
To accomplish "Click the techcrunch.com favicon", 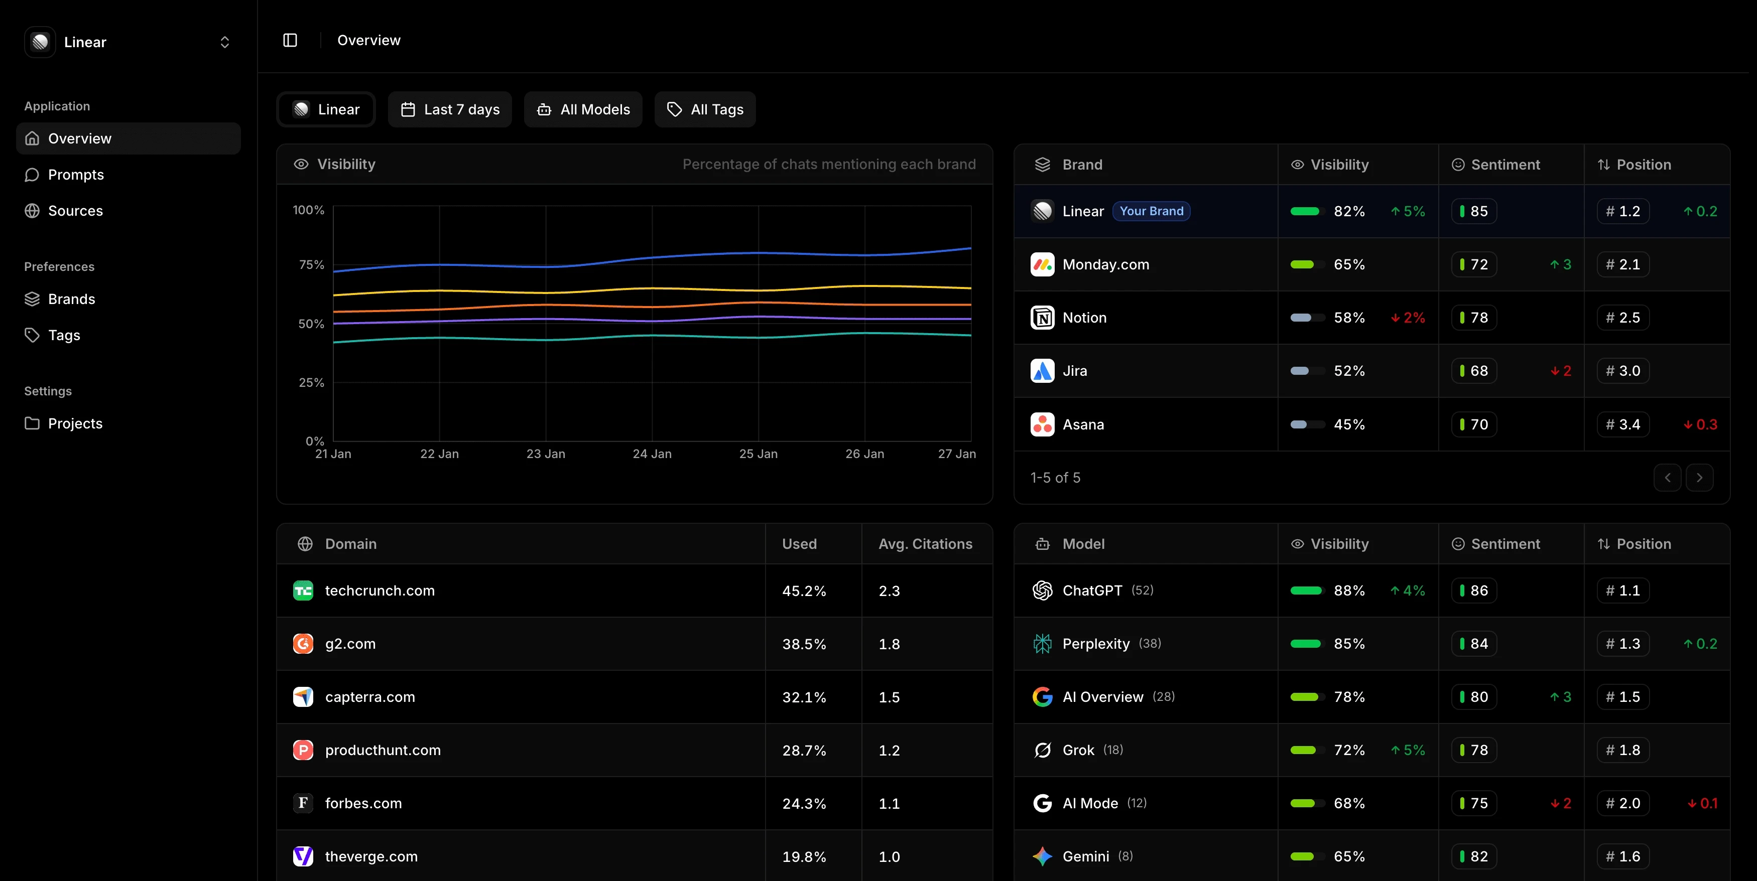I will pyautogui.click(x=303, y=591).
